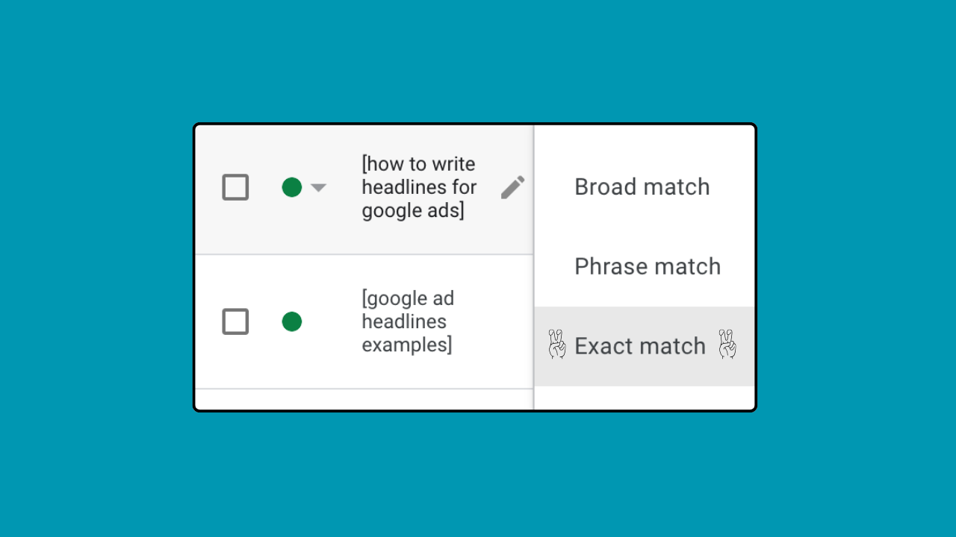Choose Broad match from the match type menu
Image resolution: width=956 pixels, height=537 pixels.
(x=642, y=187)
